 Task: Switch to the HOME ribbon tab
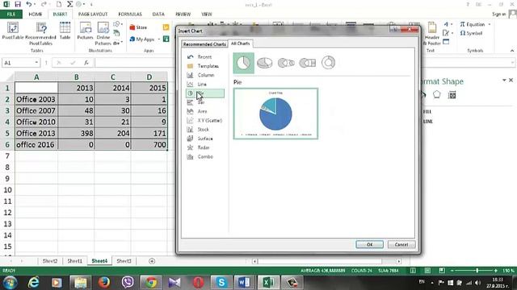pyautogui.click(x=36, y=14)
